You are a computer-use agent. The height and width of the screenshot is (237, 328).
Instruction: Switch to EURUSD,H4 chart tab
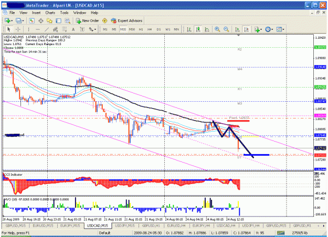tap(176, 225)
